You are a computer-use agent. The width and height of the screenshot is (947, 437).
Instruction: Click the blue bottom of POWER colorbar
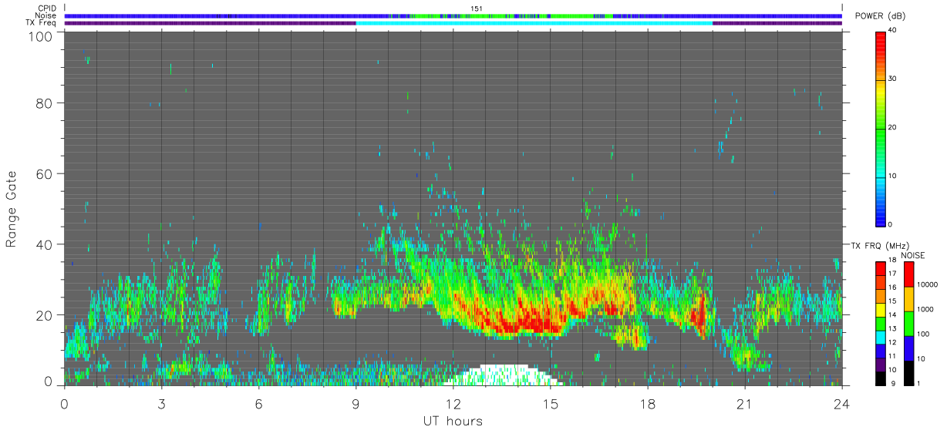pos(881,218)
